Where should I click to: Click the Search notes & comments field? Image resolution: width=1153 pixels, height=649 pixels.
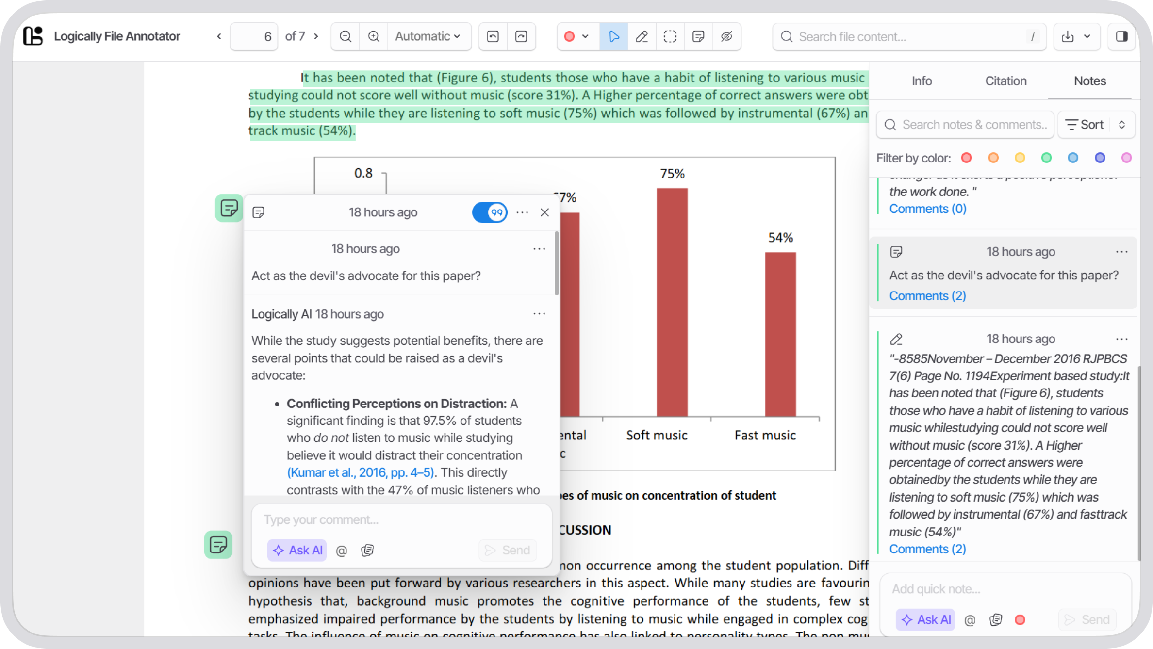tap(965, 125)
